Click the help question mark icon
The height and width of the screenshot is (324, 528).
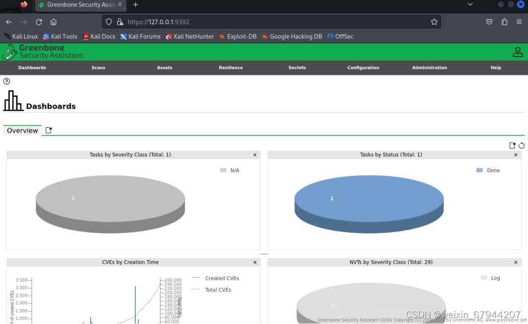click(6, 81)
